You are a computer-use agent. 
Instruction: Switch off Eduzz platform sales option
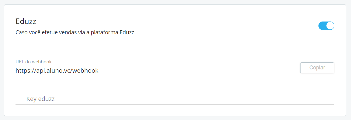pyautogui.click(x=326, y=26)
